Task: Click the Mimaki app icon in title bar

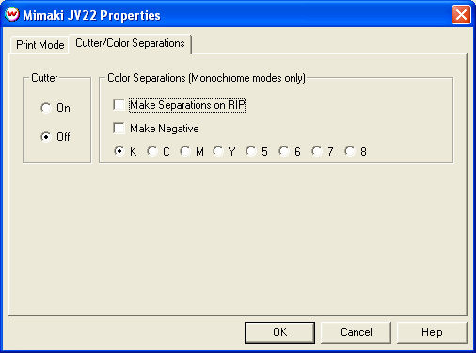Action: coord(12,14)
